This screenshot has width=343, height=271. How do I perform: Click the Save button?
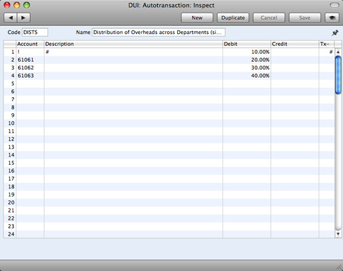304,18
